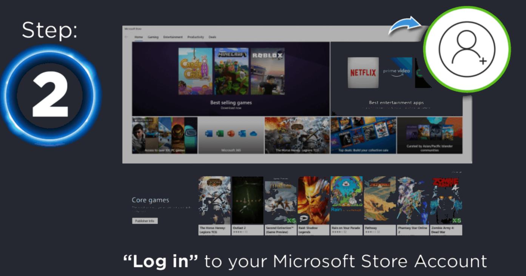Select the Outlook icon in Microsoft 365 banner
The width and height of the screenshot is (526, 276).
click(x=242, y=134)
